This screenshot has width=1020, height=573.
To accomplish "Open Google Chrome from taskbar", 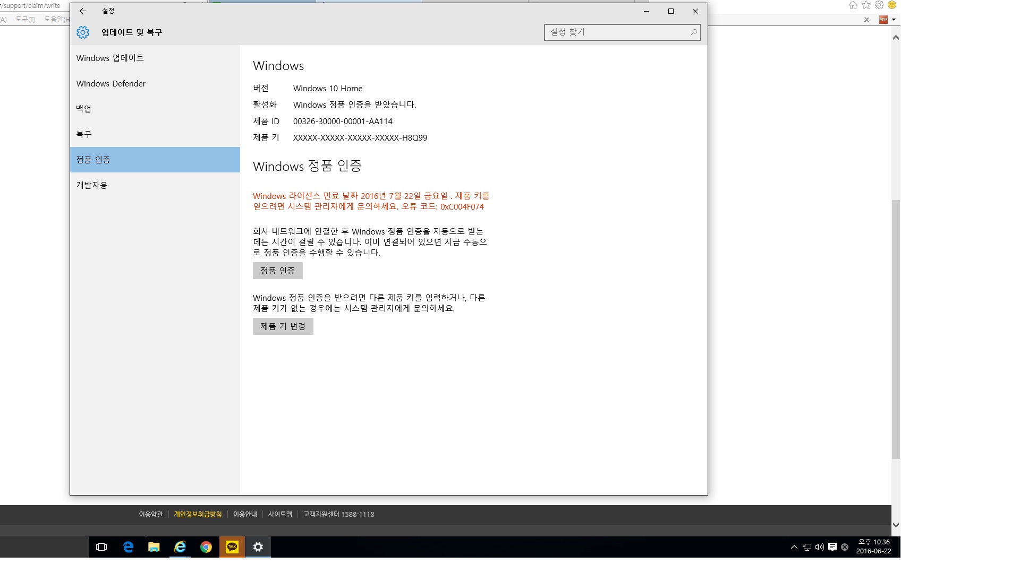I will pyautogui.click(x=206, y=547).
